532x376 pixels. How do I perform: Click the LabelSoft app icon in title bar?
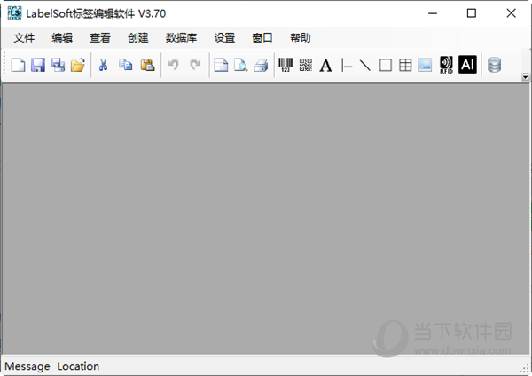(14, 13)
